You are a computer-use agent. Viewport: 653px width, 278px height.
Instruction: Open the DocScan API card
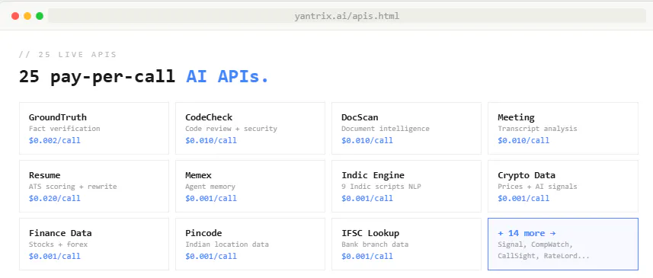coord(406,128)
